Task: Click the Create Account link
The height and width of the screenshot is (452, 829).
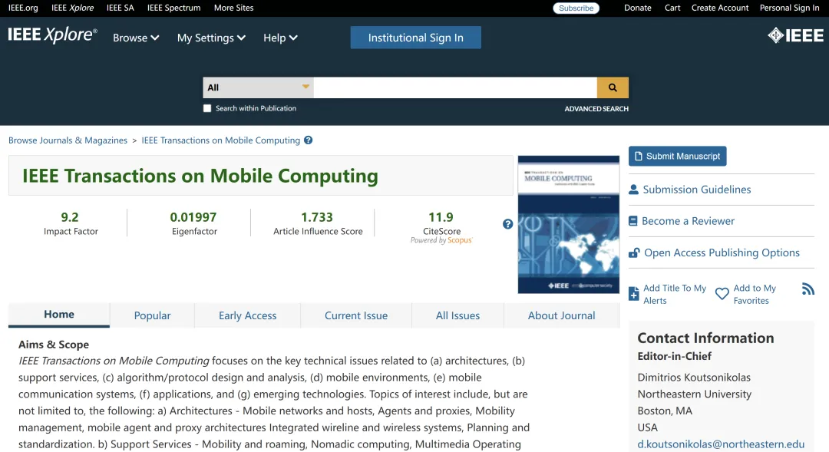Action: point(720,8)
